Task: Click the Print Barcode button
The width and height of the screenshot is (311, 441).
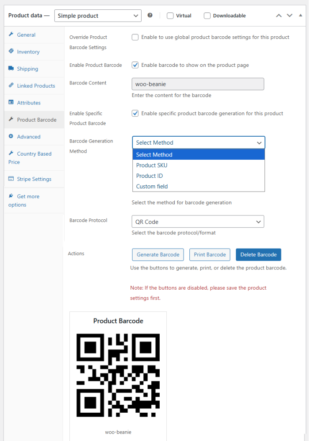Action: point(210,254)
